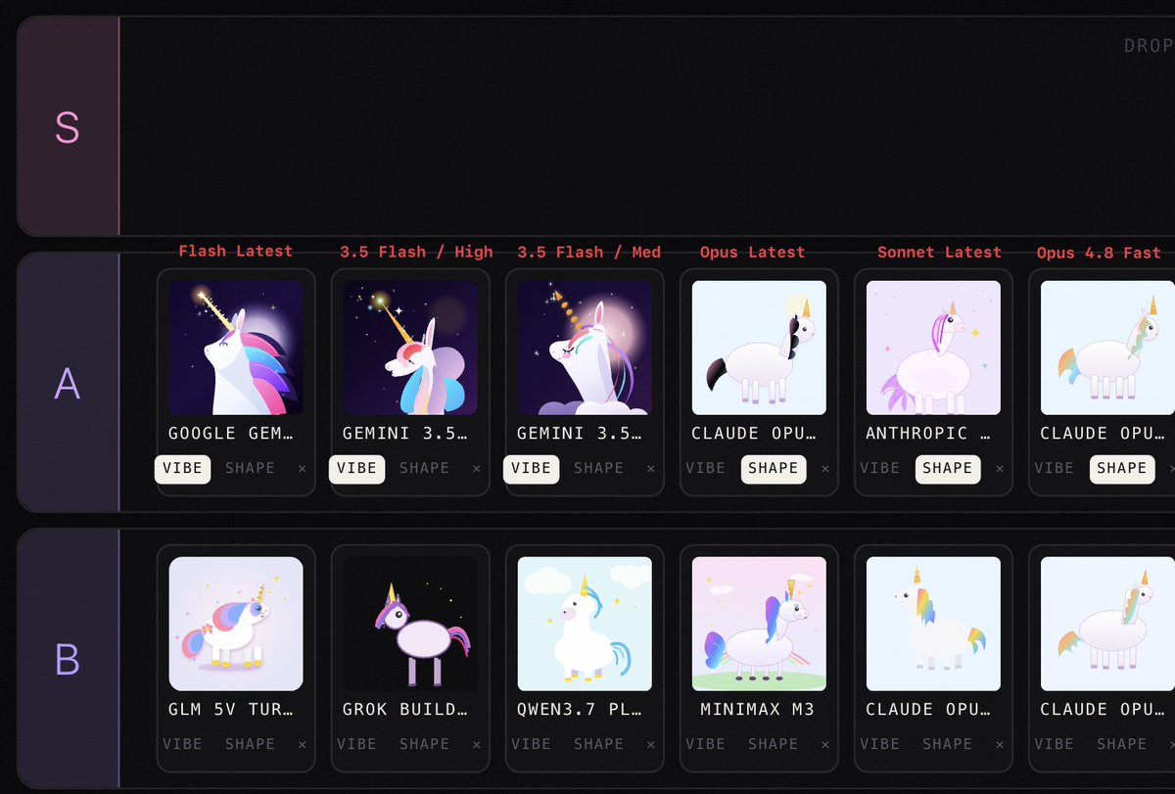Remove the black-maned Claude Opus card with ×
Viewport: 1175px width, 794px height.
(x=824, y=469)
